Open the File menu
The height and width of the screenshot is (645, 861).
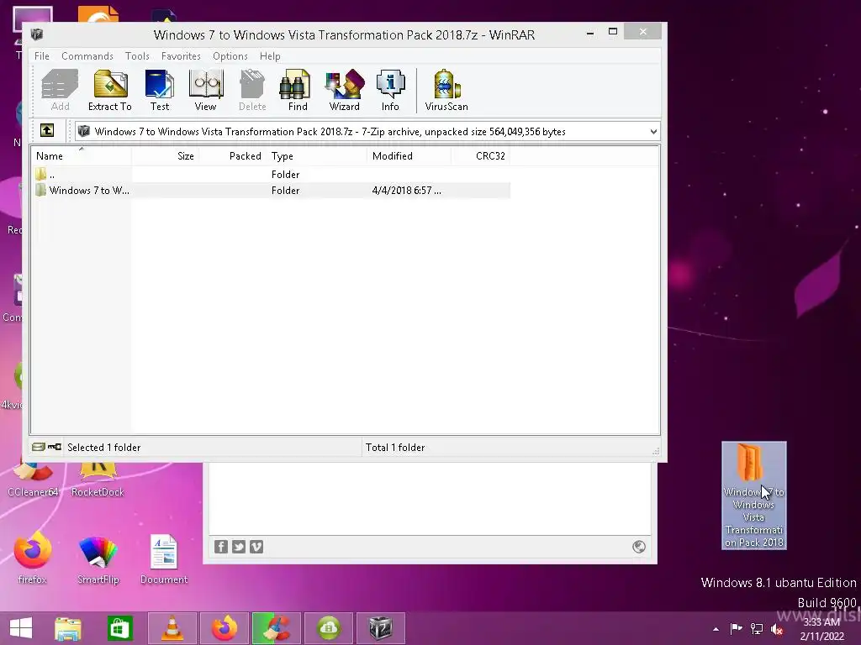(x=42, y=56)
